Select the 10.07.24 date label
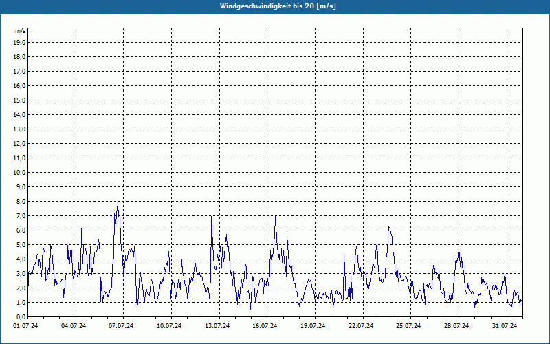The height and width of the screenshot is (344, 550). click(169, 326)
